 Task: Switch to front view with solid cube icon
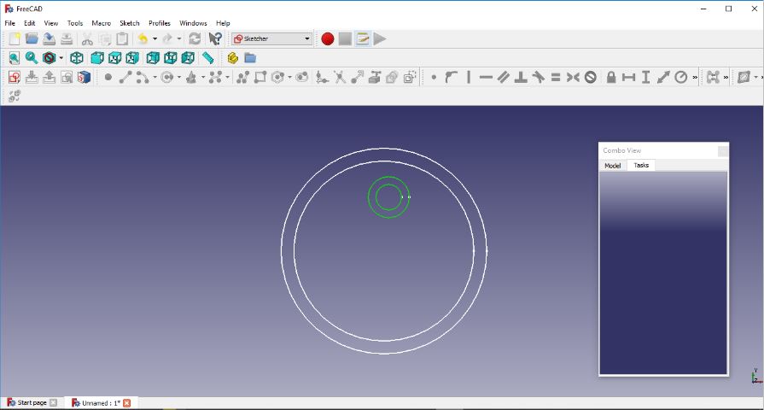click(x=97, y=58)
